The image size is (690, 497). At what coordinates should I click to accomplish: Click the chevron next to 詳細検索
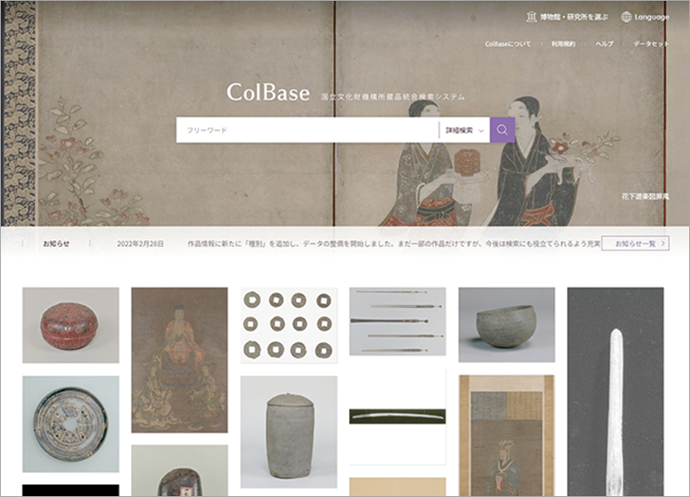click(x=481, y=131)
